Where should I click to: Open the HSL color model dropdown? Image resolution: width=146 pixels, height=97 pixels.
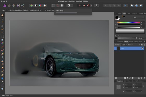(x=139, y=17)
